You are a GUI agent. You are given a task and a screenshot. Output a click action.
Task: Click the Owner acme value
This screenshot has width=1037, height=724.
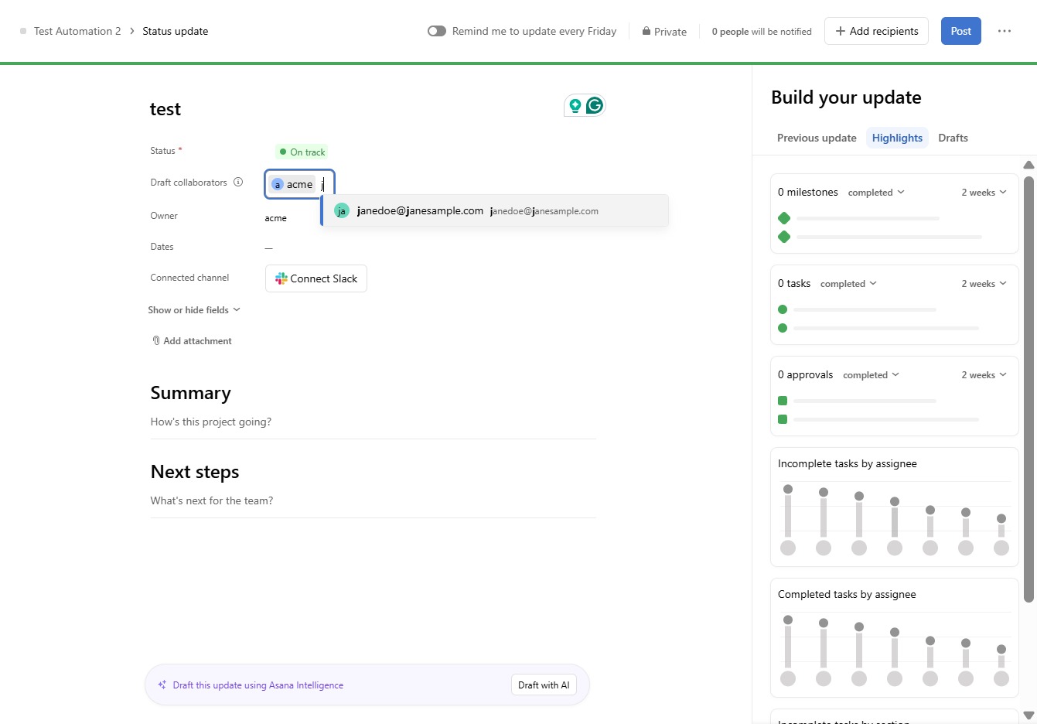[275, 218]
